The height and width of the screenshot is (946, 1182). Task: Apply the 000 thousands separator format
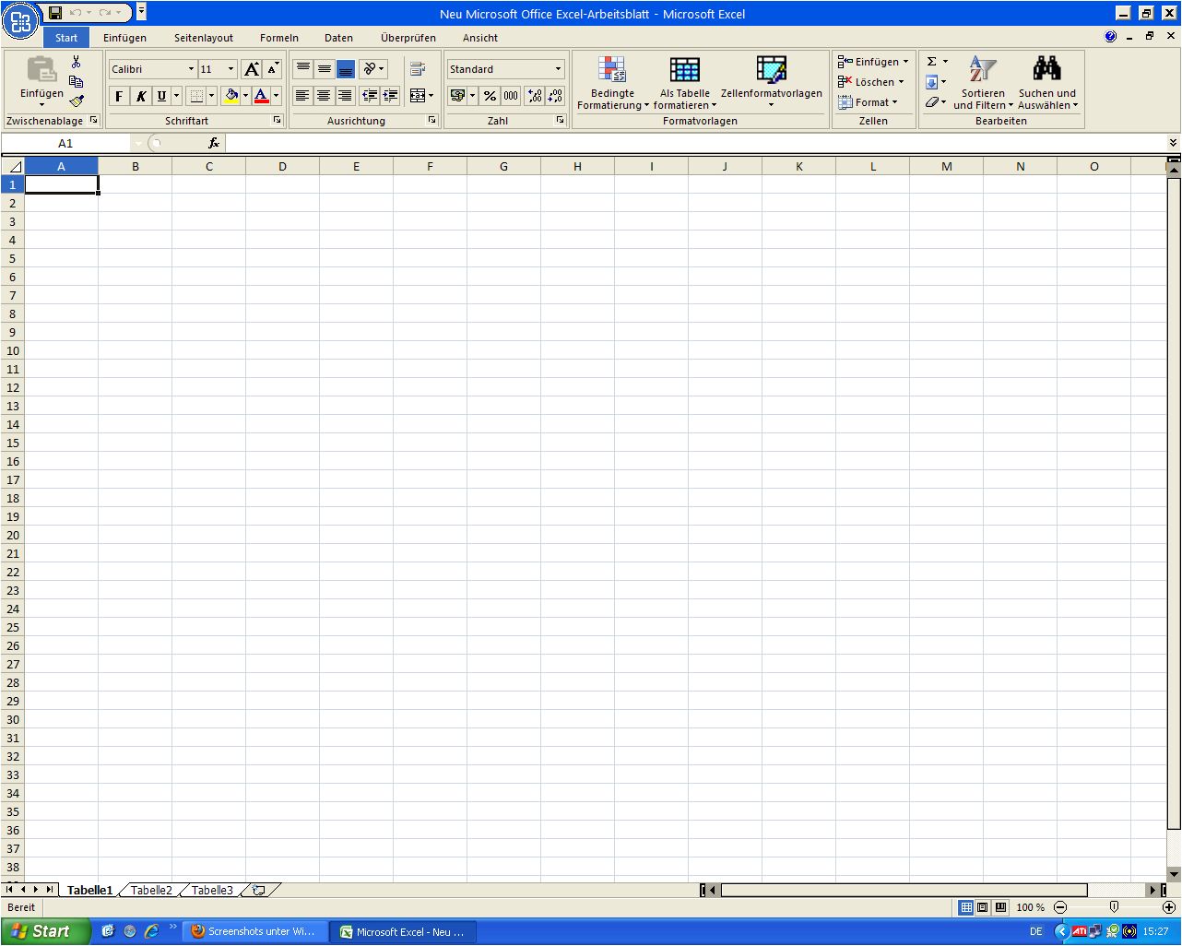pos(511,96)
